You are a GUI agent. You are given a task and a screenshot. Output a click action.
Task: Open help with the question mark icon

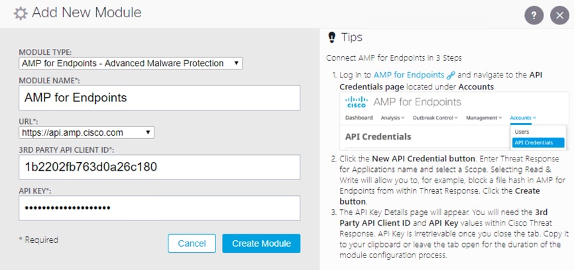[x=533, y=16]
